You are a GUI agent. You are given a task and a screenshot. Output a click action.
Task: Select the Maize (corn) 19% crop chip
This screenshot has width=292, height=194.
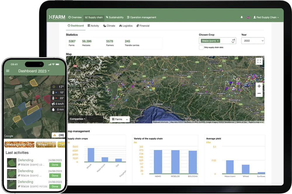pos(19,144)
